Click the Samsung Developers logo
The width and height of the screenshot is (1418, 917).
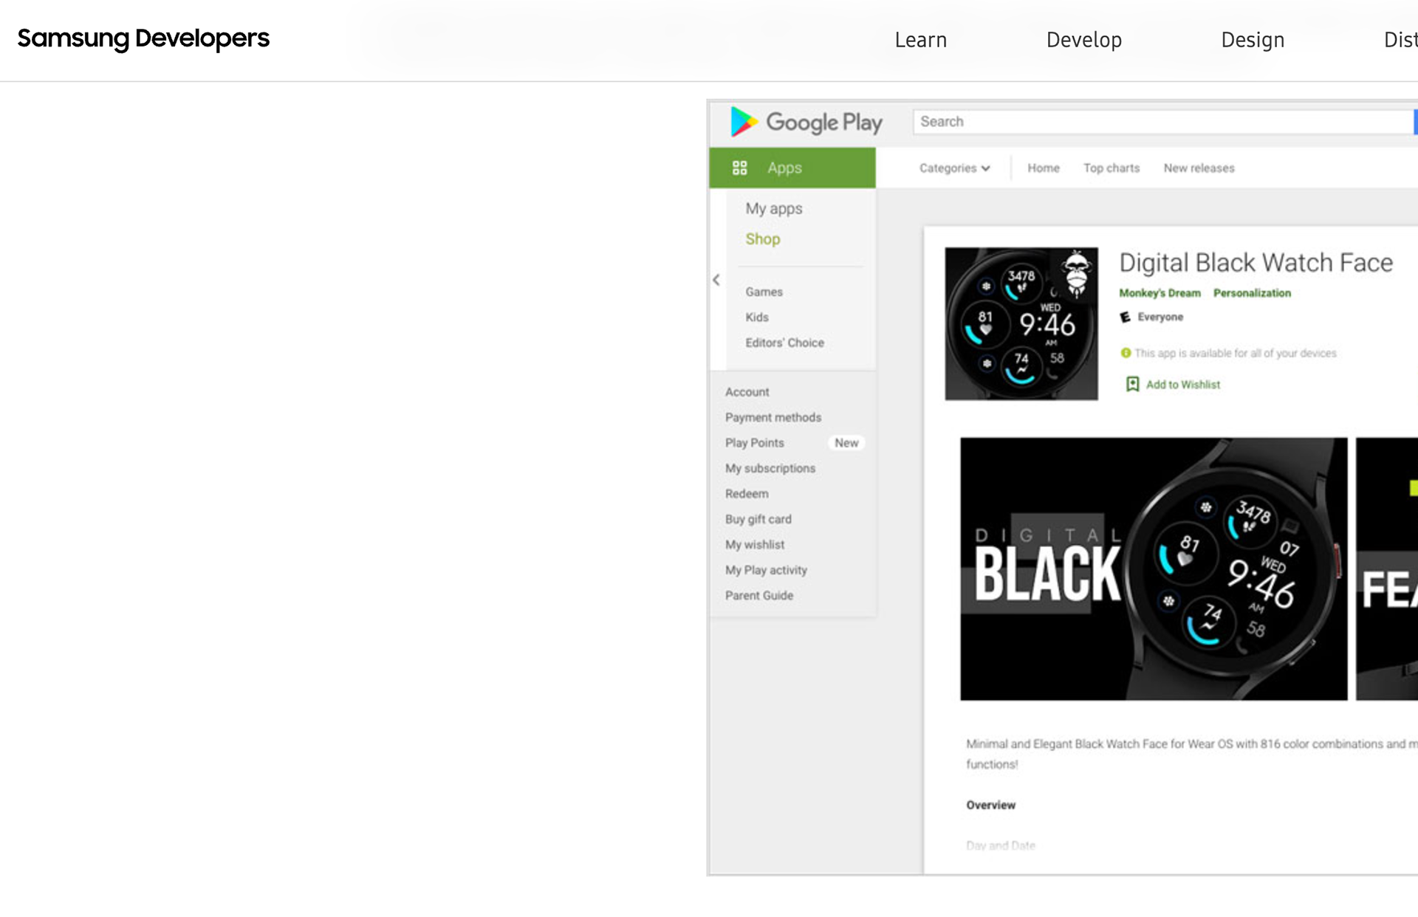[143, 38]
